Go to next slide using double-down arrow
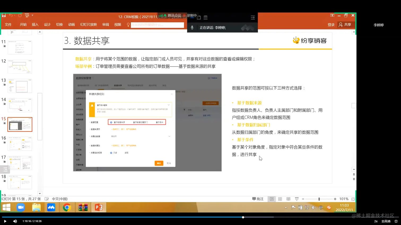The image size is (401, 225). pos(354,179)
